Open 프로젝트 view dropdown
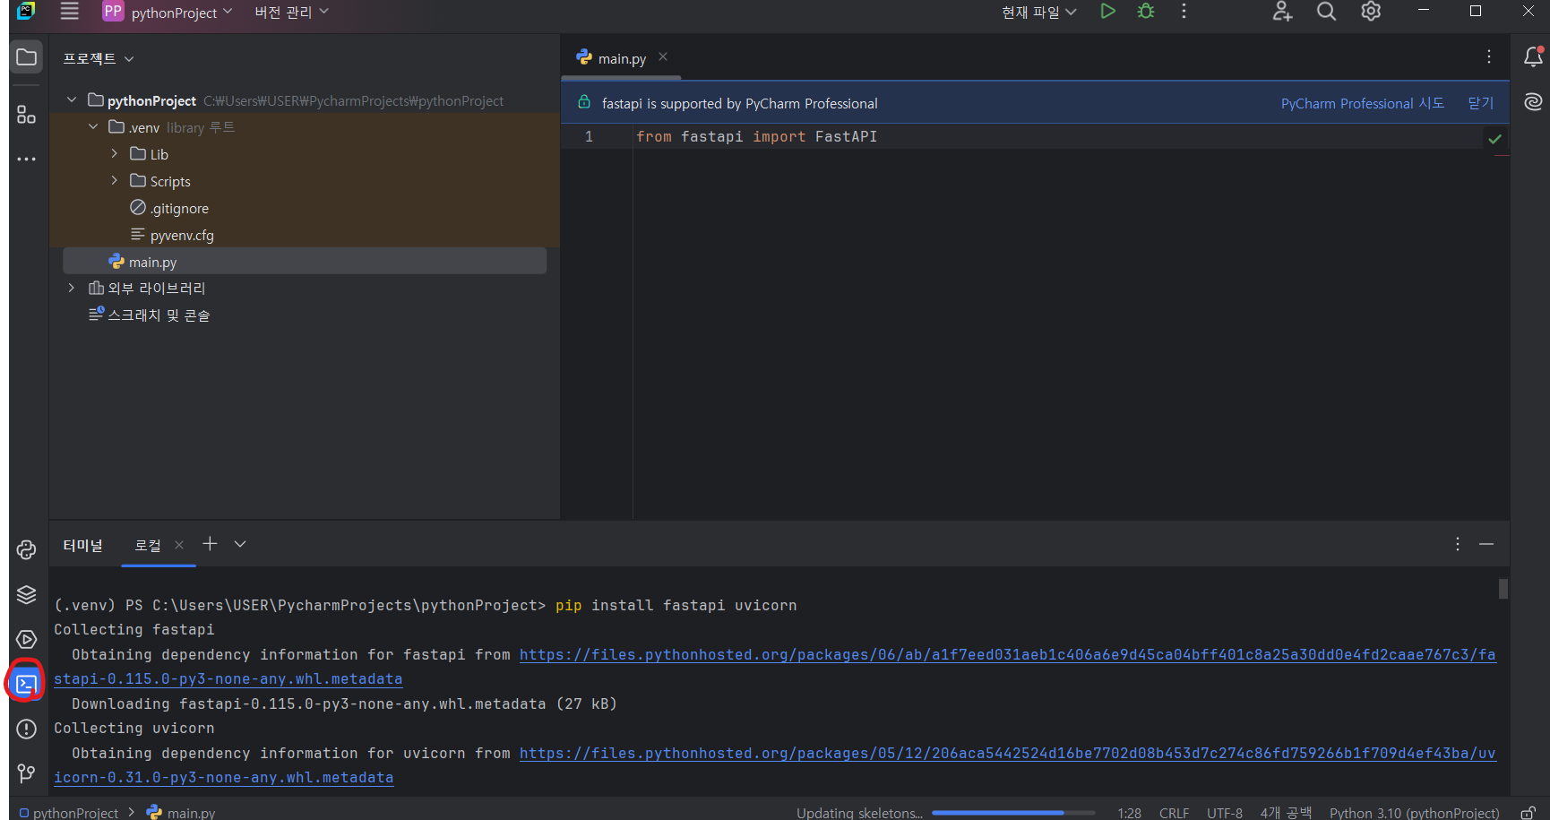Viewport: 1550px width, 820px height. coord(98,58)
